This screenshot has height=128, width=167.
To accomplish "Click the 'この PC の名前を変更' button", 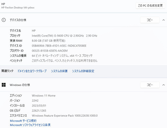I will point(150,6).
